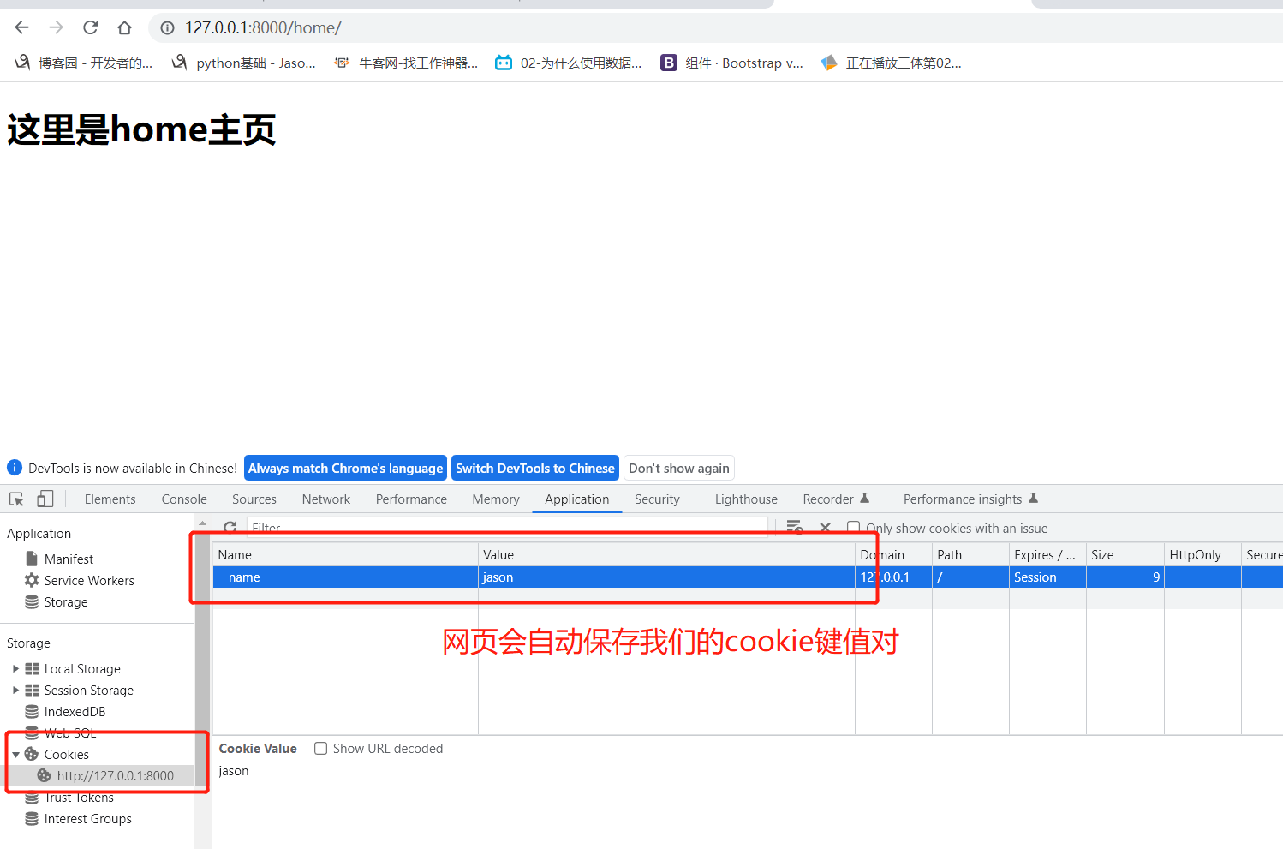1283x849 pixels.
Task: Open the 牛客网 bookmark
Action: tap(406, 63)
